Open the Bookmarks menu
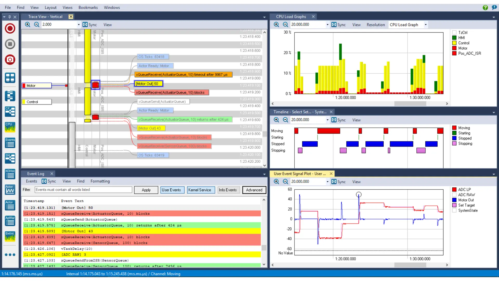The height and width of the screenshot is (281, 499). (88, 8)
